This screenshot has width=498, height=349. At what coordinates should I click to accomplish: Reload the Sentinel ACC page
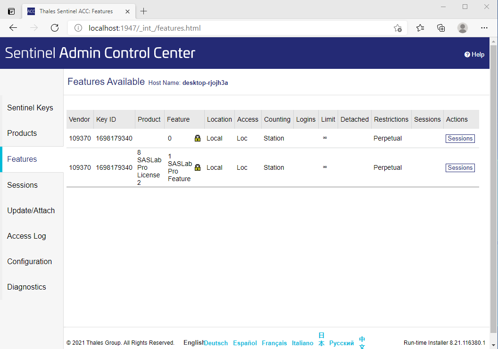55,28
